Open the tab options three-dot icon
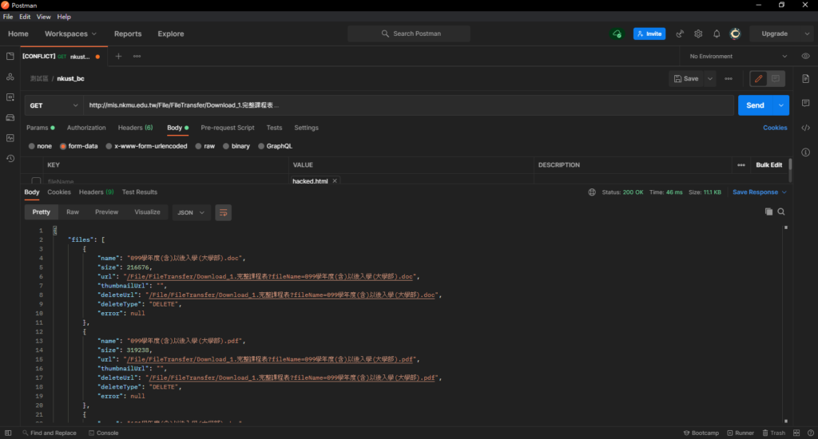The image size is (818, 439). click(x=137, y=57)
